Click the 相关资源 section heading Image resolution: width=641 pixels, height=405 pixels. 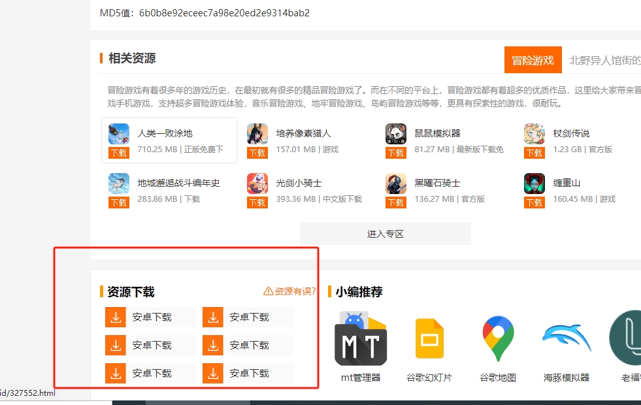point(132,58)
